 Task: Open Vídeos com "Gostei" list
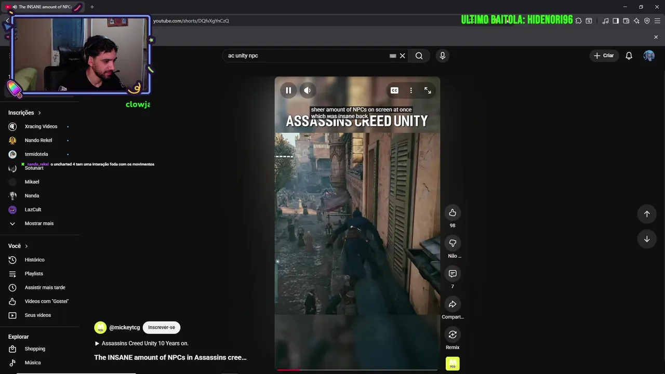46,301
